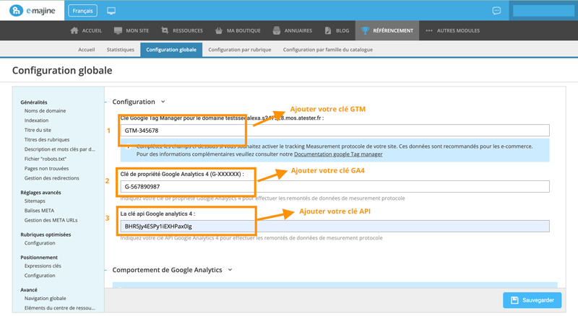Screen dimensions: 578x316
Task: Open Expressions clés under Positionnement
Action: (x=43, y=266)
